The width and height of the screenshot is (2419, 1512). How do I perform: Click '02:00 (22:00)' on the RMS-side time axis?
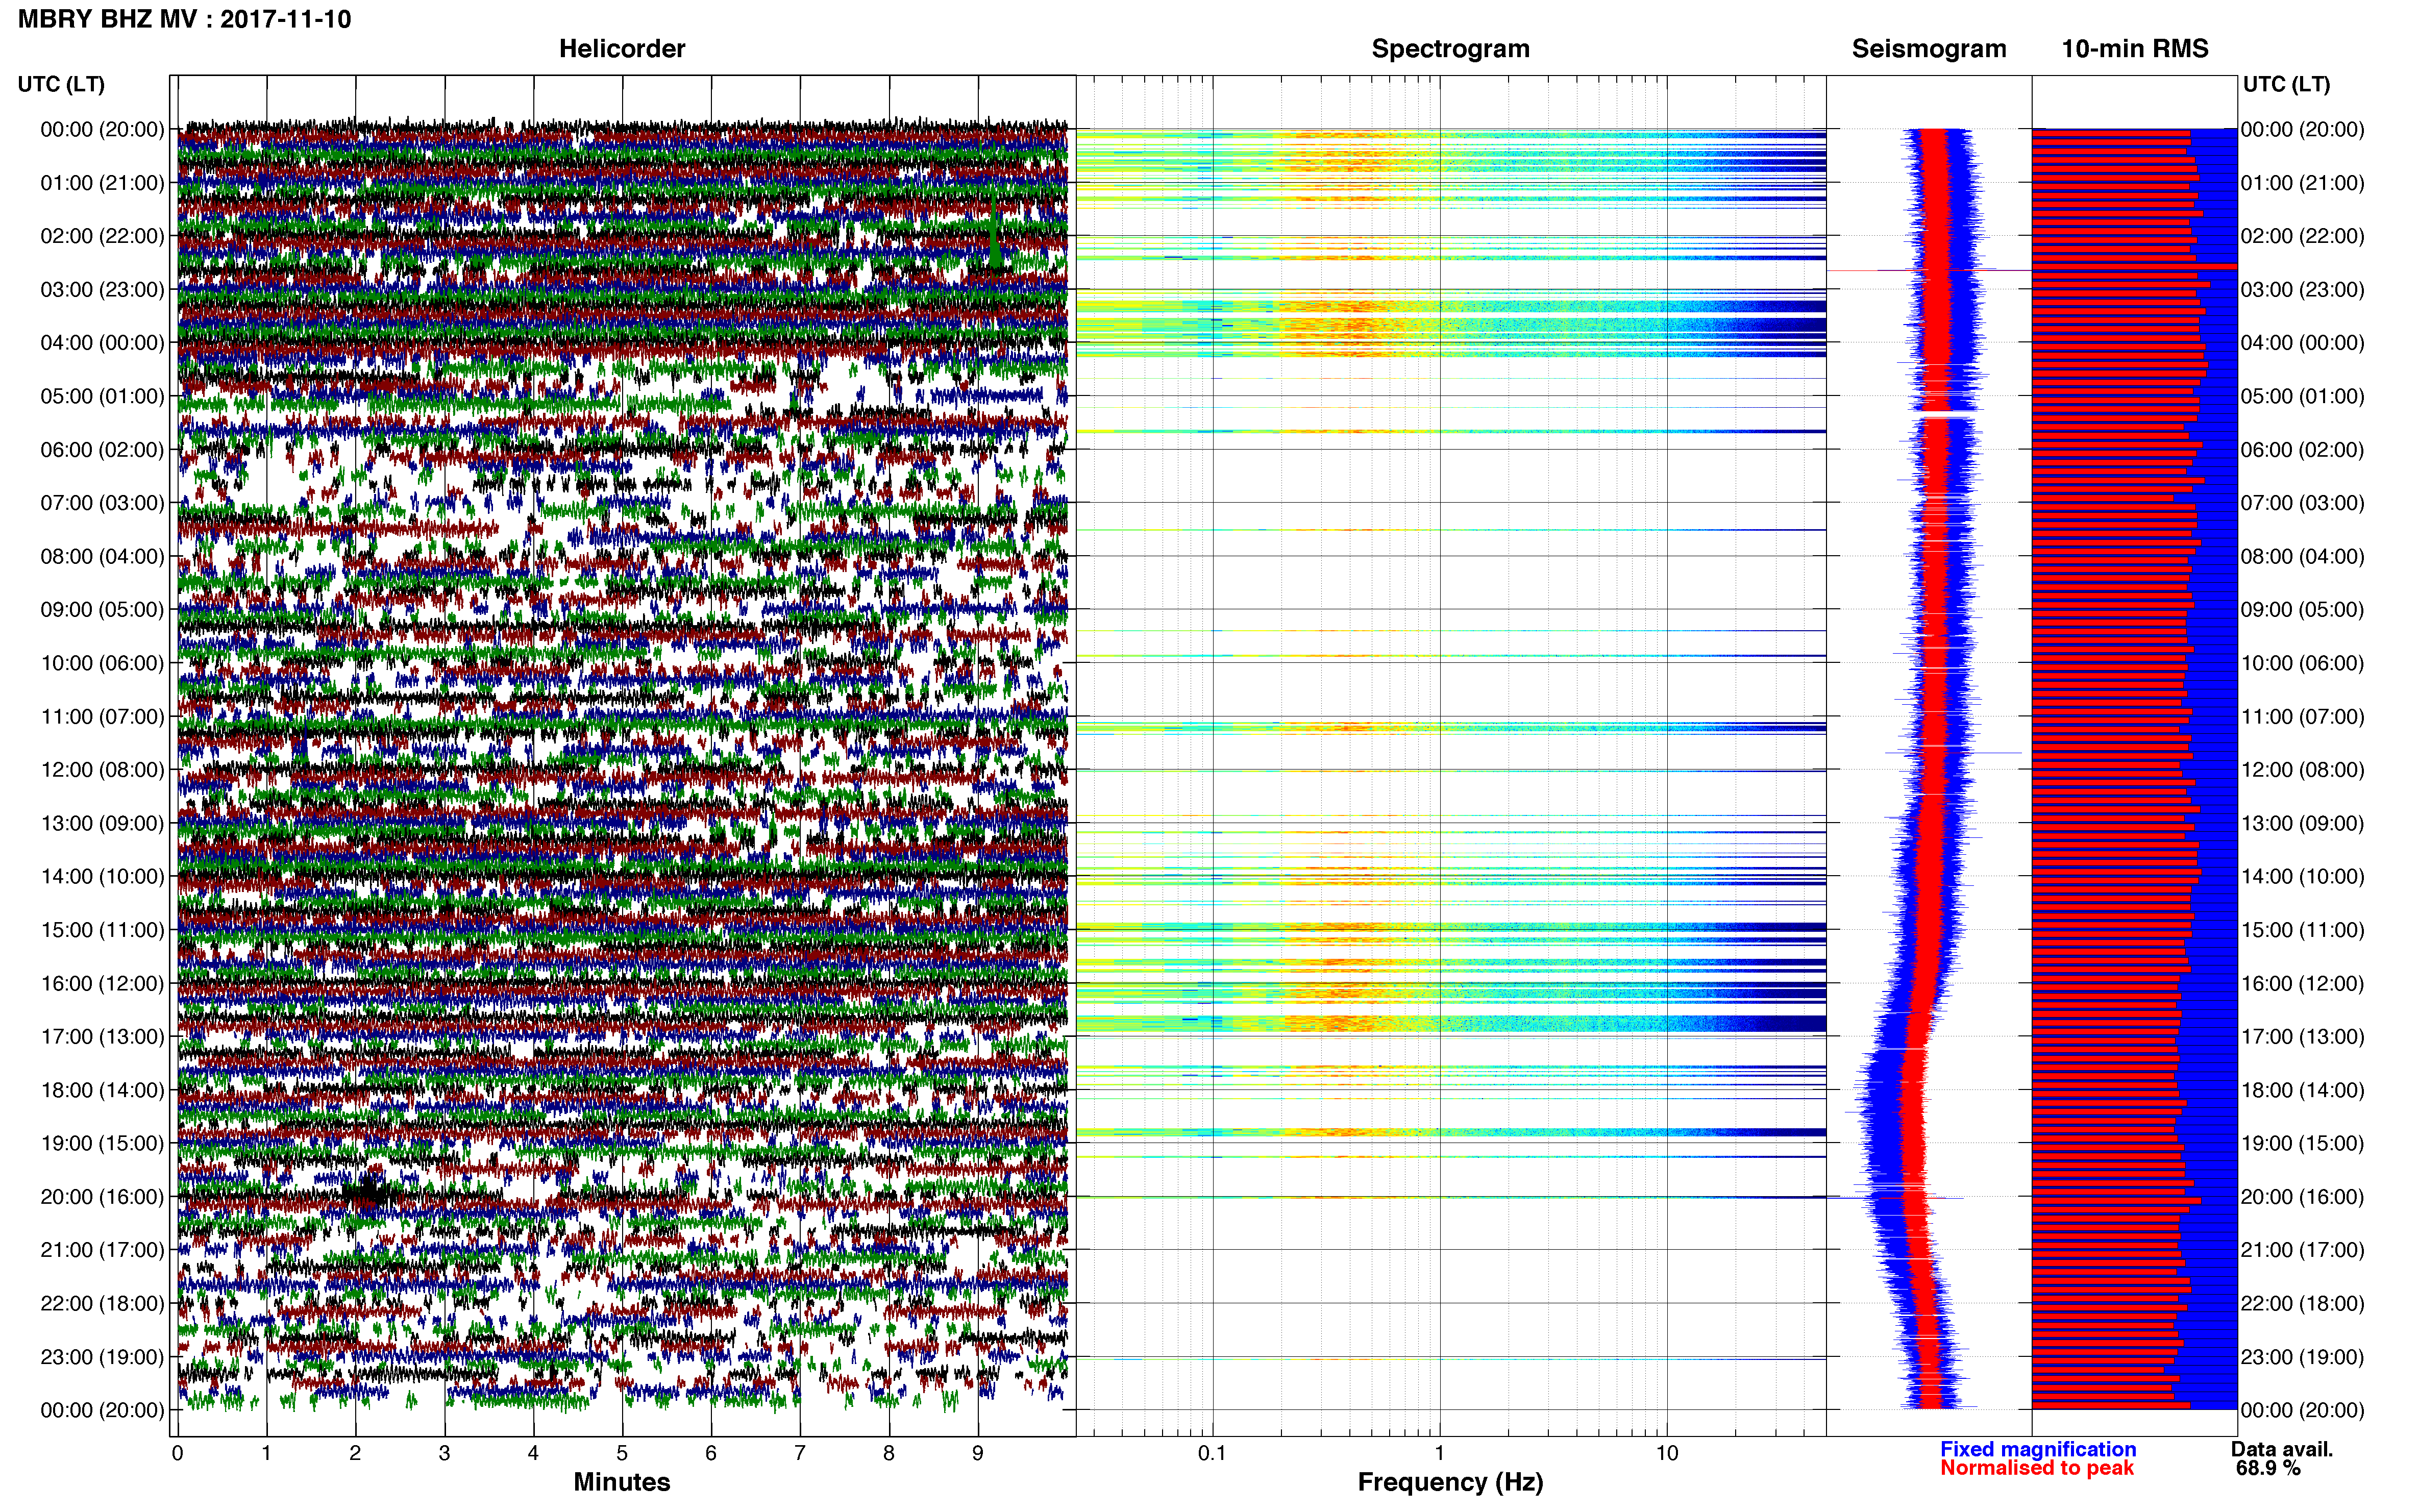(2302, 236)
